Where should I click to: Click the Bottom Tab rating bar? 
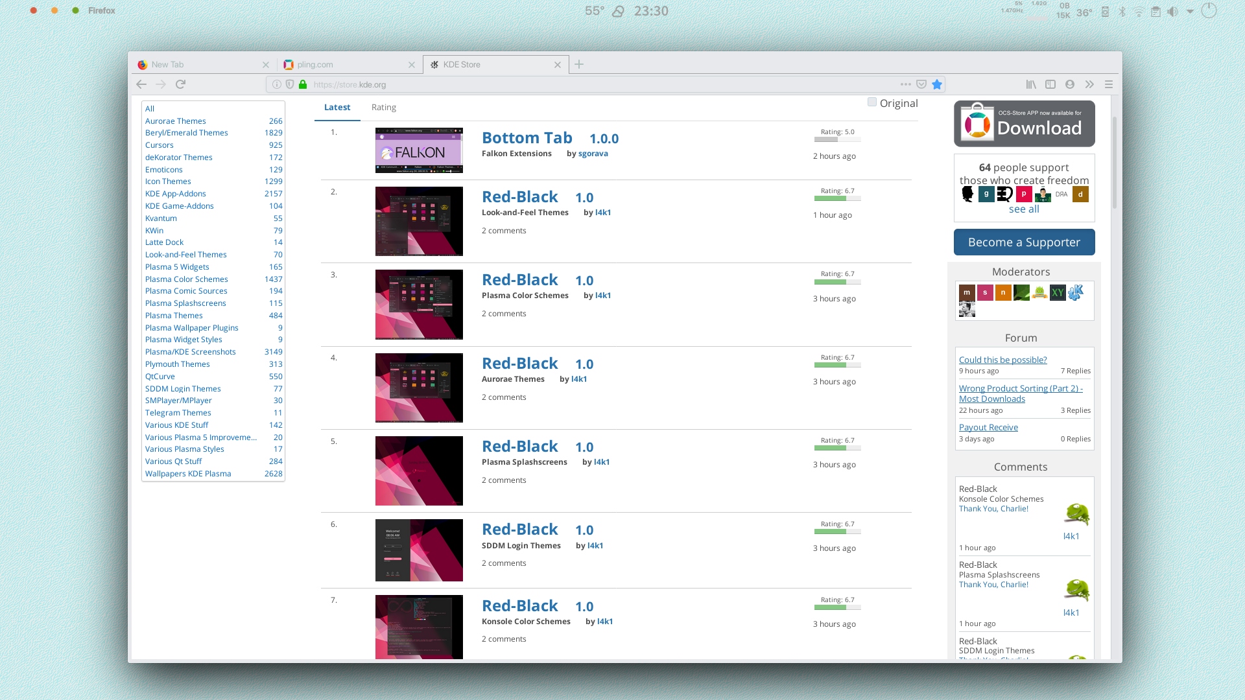pyautogui.click(x=837, y=139)
